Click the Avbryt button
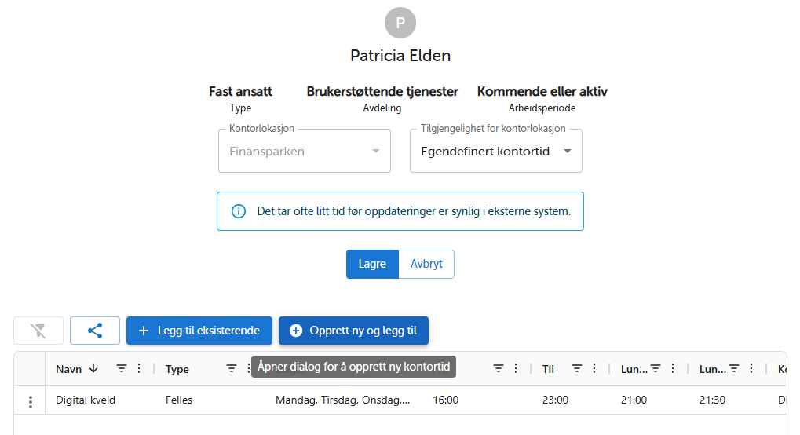 (426, 264)
